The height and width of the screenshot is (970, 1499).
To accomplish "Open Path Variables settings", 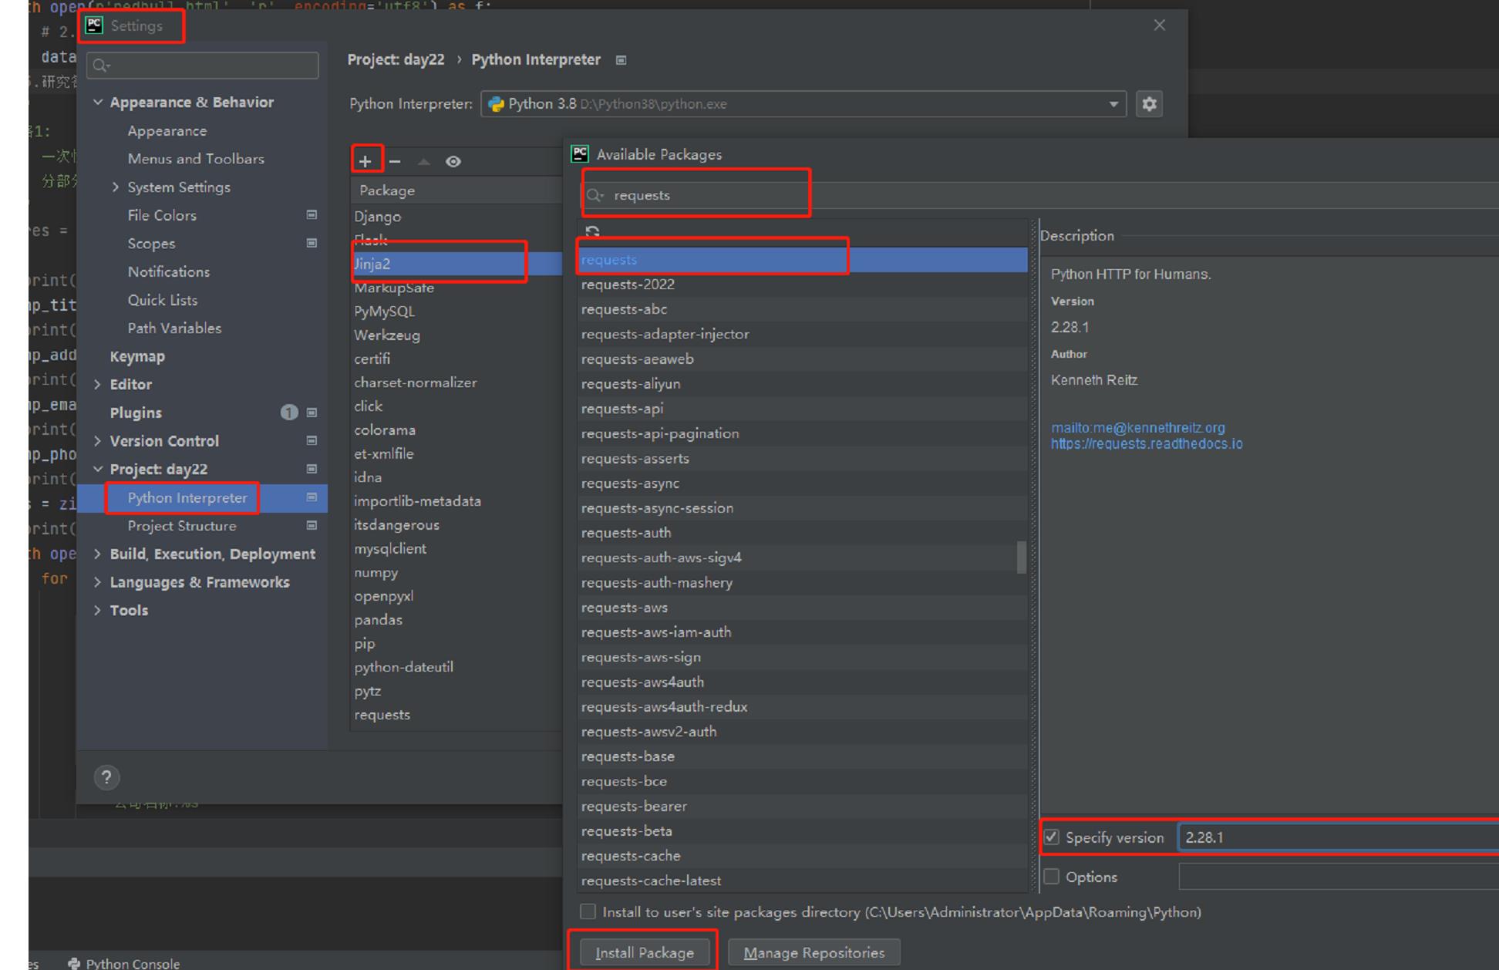I will click(x=174, y=328).
